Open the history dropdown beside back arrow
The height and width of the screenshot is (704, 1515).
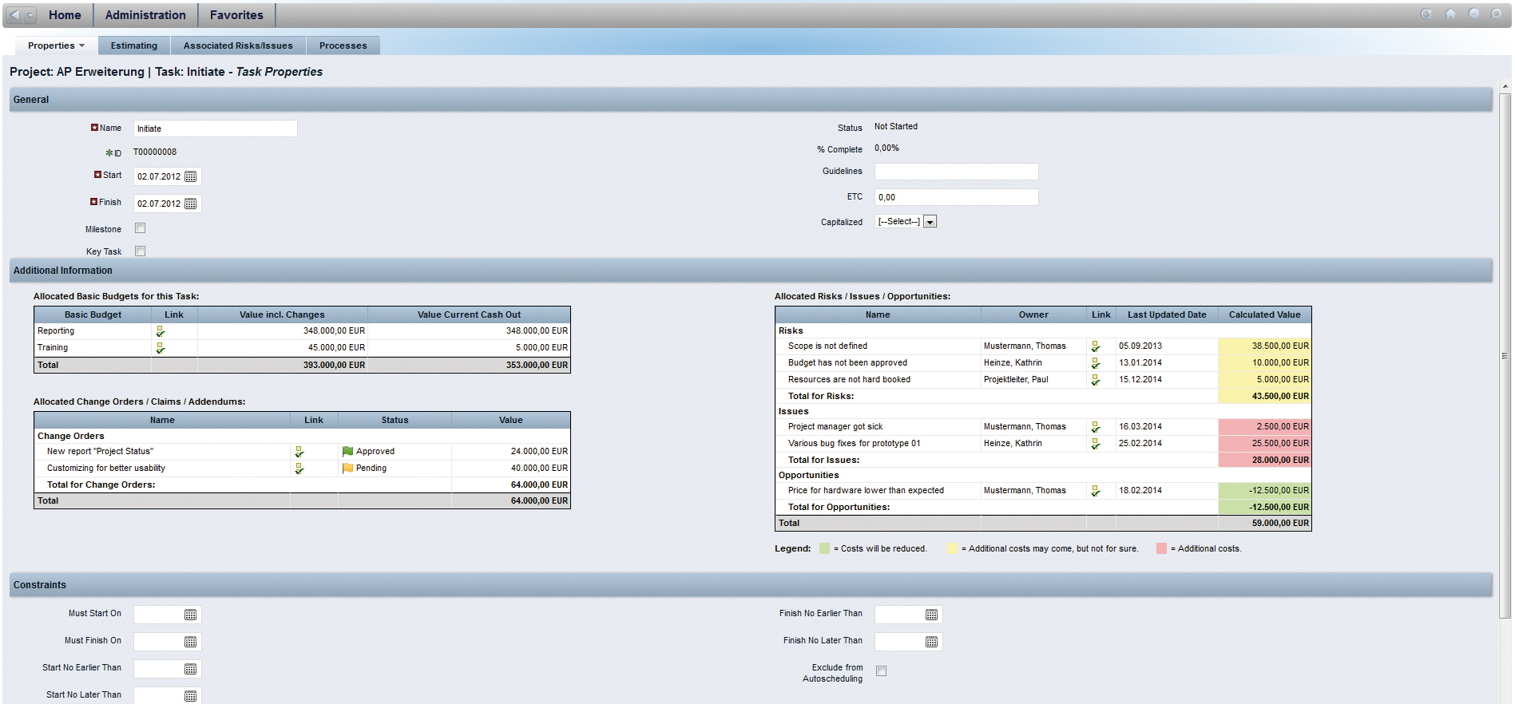coord(30,14)
